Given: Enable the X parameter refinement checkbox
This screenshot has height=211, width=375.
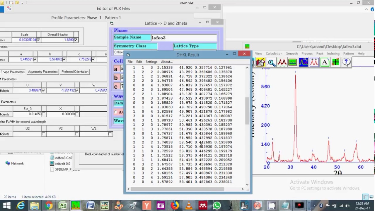Looking at the screenshot, I should 77,114.
